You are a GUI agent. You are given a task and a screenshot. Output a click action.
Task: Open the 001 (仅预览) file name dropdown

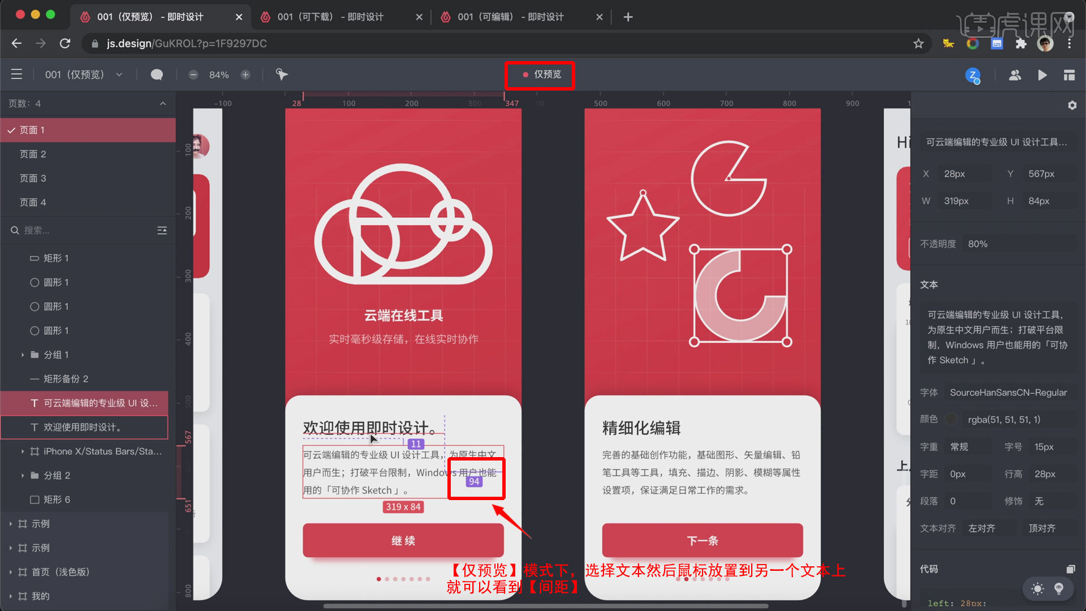pos(84,75)
